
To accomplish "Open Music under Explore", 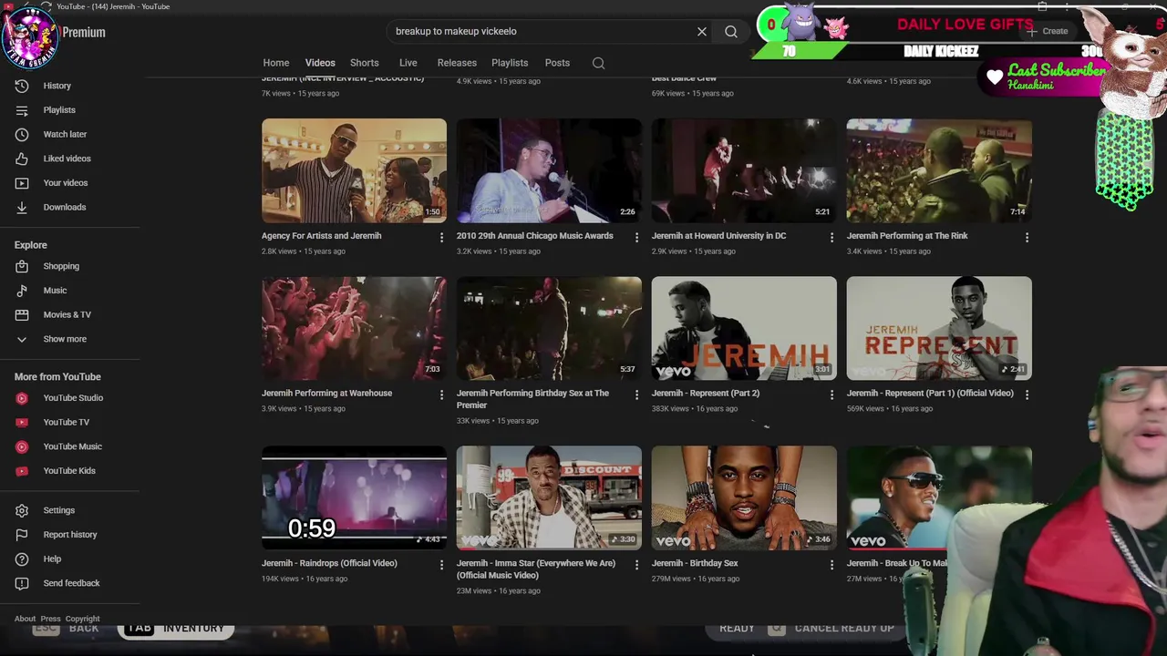I will (55, 291).
